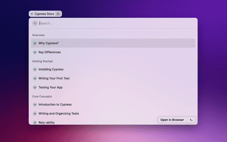Screen dimensions: 227x142
Task: Select Writing and Organizing Tests
Action: [59, 114]
